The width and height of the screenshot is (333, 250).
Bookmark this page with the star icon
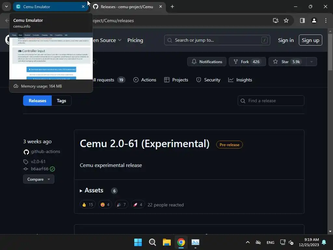(x=286, y=21)
